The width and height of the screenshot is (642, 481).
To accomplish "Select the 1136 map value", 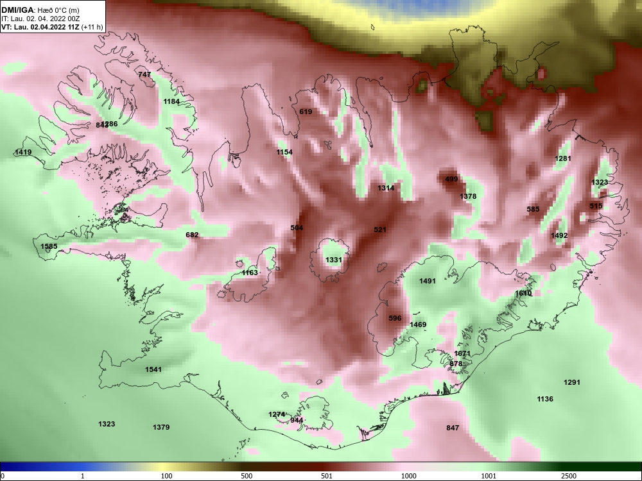I will pos(545,399).
